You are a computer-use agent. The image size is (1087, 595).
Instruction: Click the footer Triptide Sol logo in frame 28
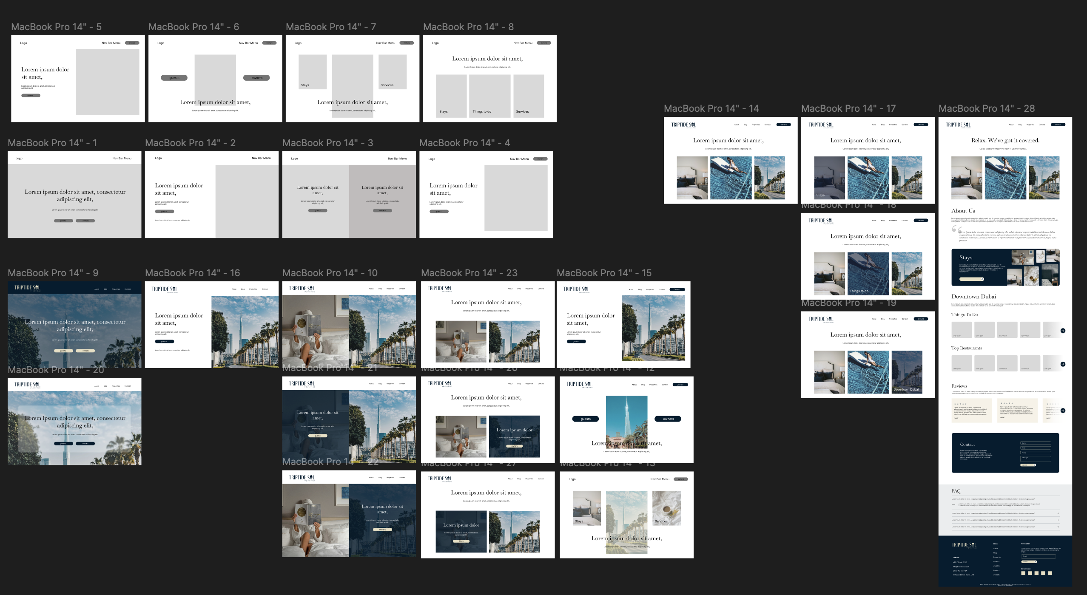pos(964,545)
